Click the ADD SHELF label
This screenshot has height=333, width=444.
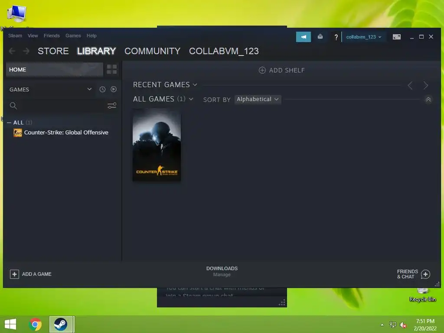[287, 70]
